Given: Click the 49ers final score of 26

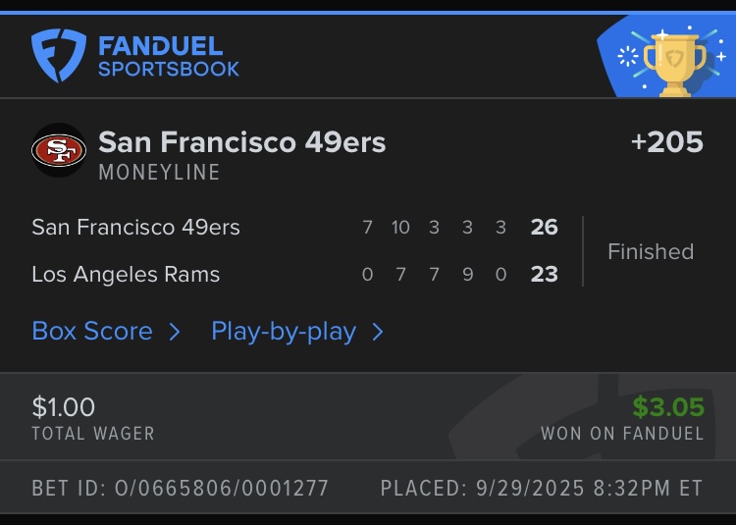Looking at the screenshot, I should (x=544, y=228).
